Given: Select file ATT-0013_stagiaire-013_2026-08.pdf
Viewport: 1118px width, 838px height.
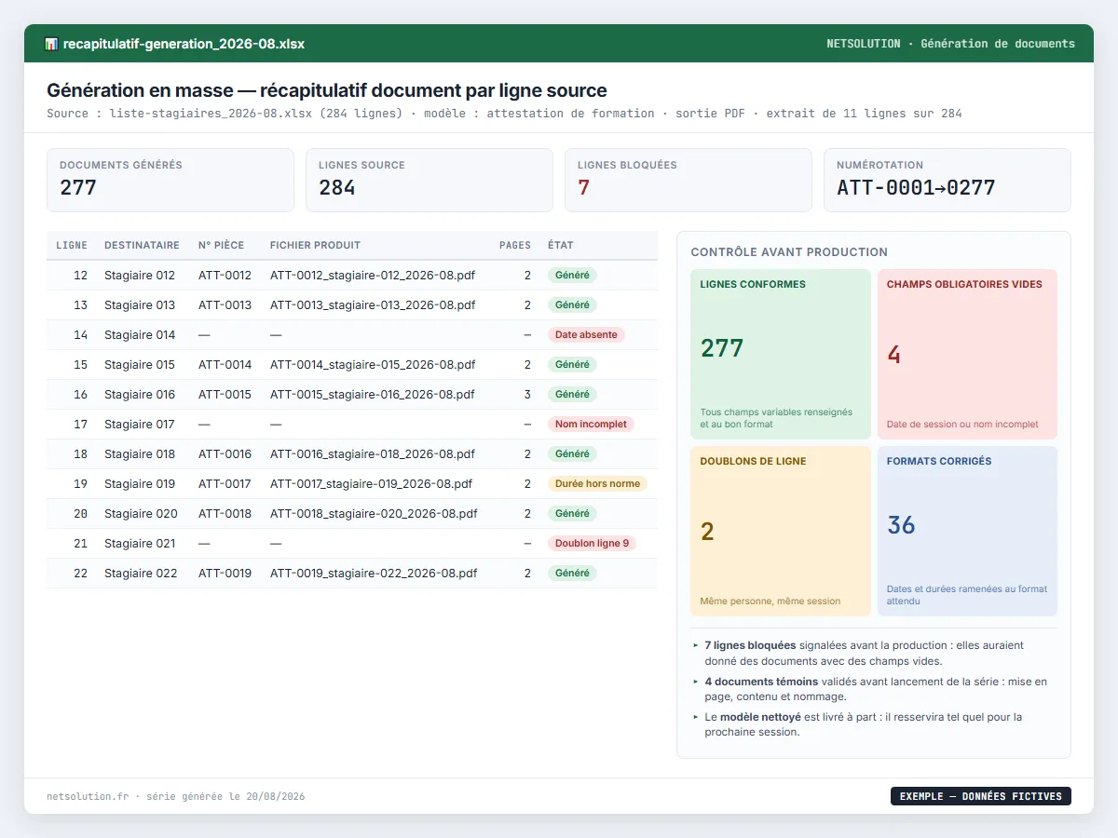Looking at the screenshot, I should (373, 305).
